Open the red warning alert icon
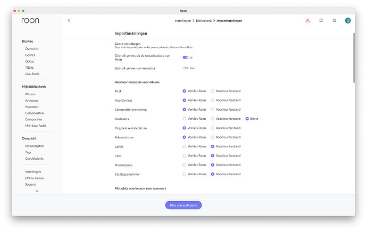 pos(307,21)
